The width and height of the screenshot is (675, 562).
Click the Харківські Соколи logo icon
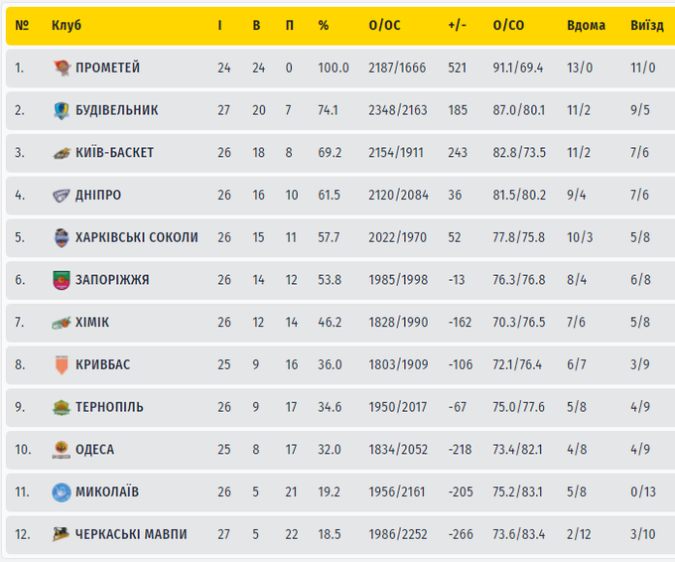(62, 237)
